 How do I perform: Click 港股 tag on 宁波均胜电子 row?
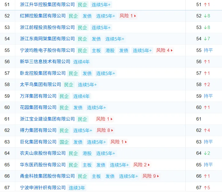(110, 50)
